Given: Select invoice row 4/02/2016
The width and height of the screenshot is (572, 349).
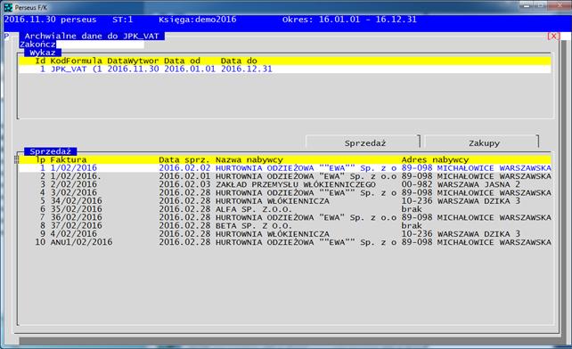Looking at the screenshot, I should click(x=284, y=234).
